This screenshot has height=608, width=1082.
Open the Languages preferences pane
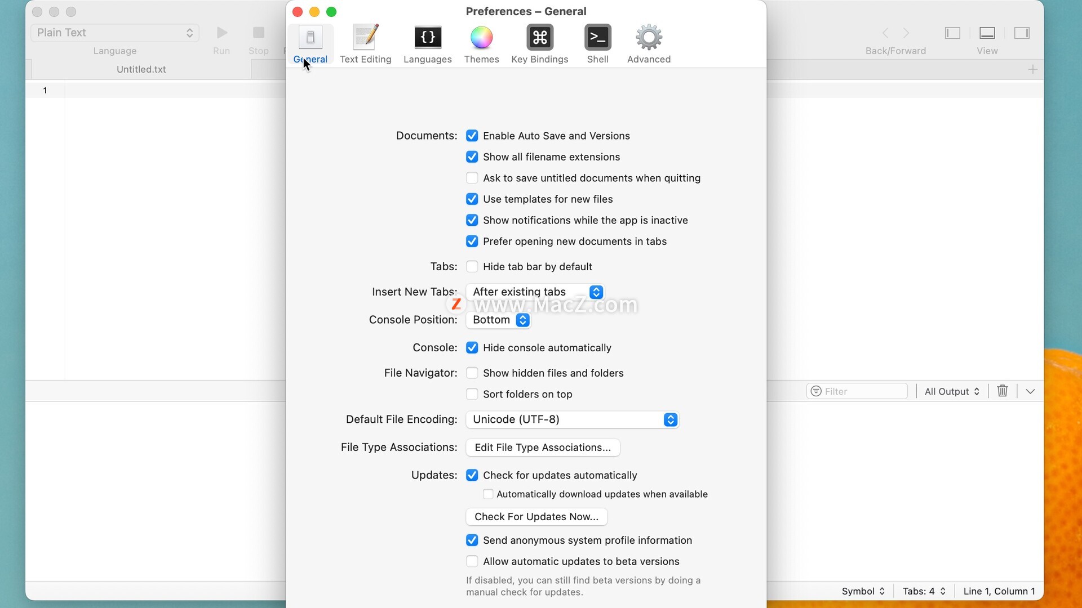pyautogui.click(x=427, y=38)
